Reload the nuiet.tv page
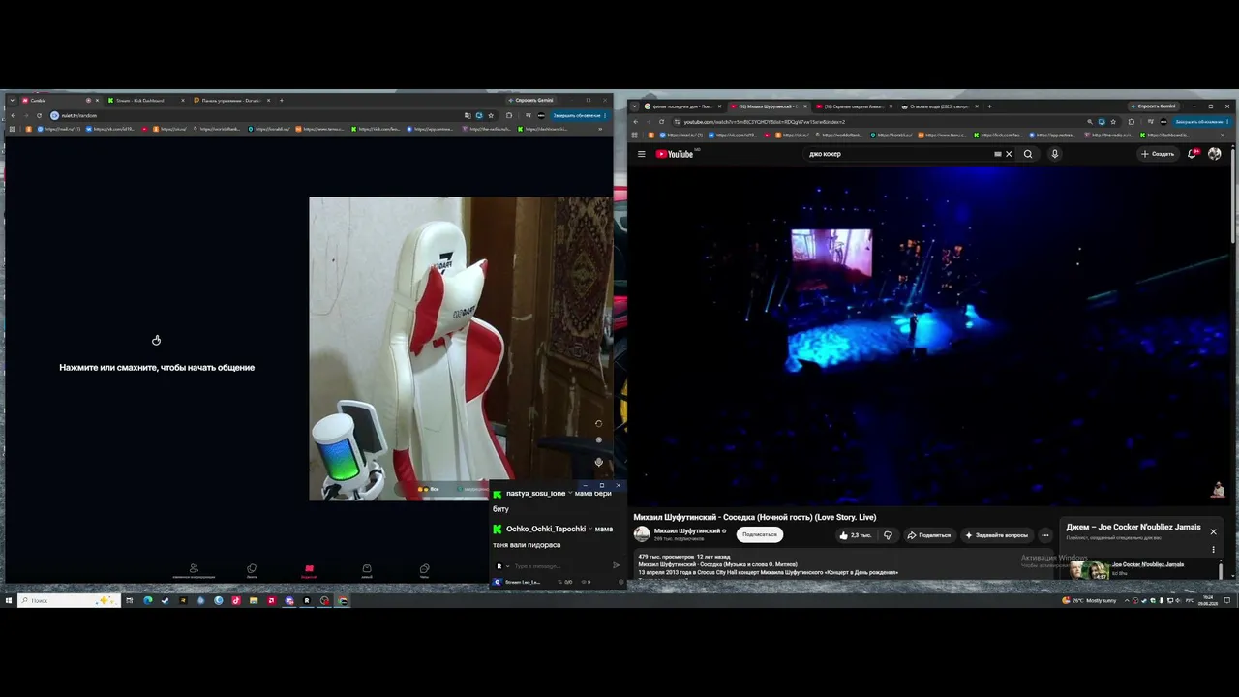Screen dimensions: 1239x697 [x=41, y=116]
